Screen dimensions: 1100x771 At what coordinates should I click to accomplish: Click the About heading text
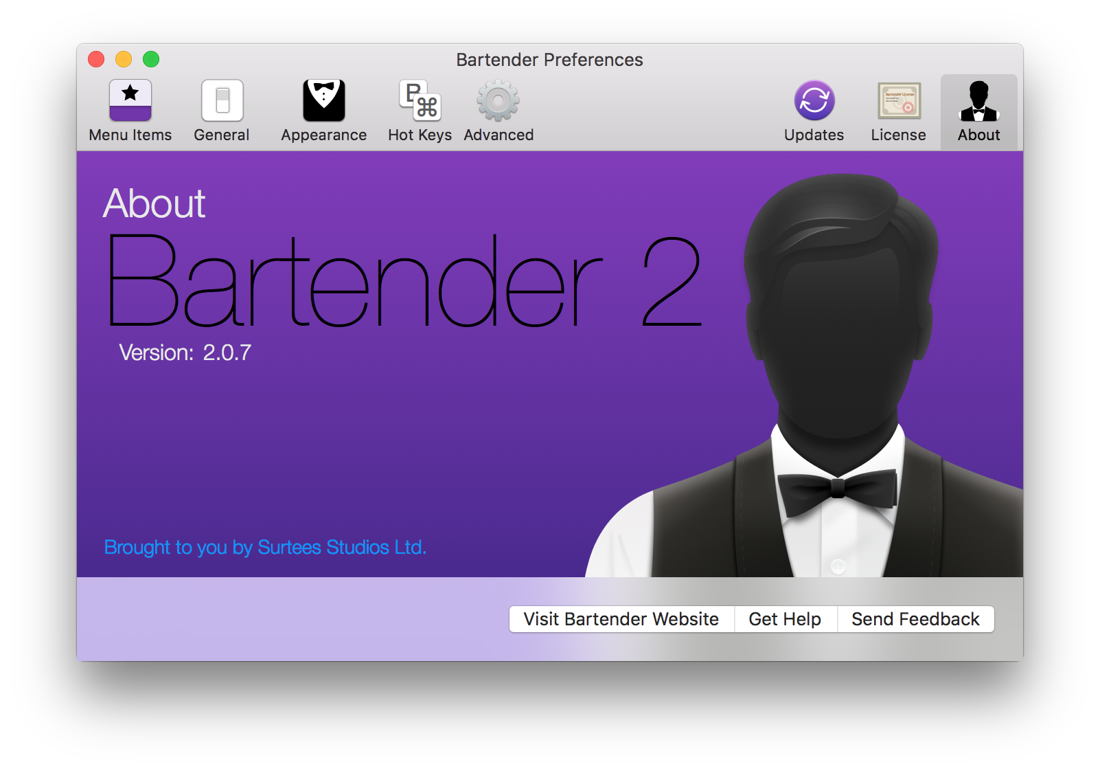(154, 203)
